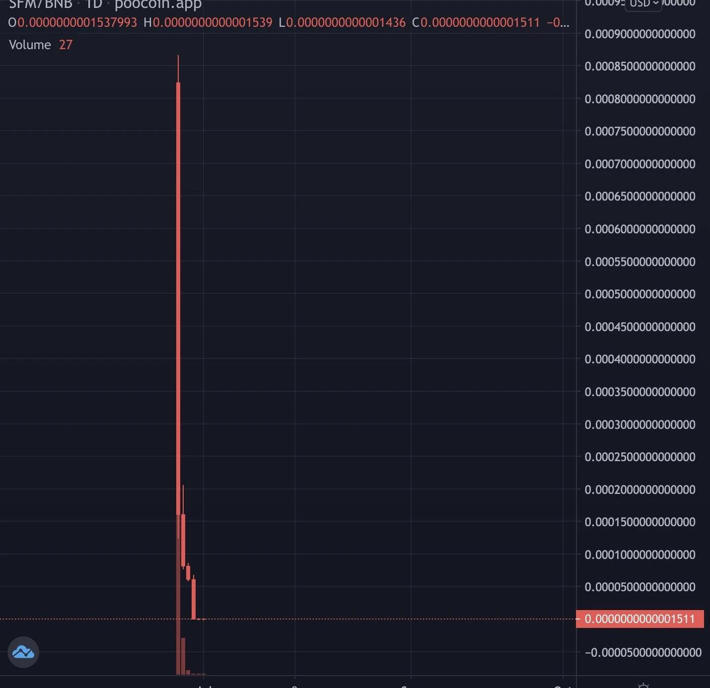Click the 0.000200000000000 price axis label
Viewport: 710px width, 688px height.
pyautogui.click(x=639, y=489)
